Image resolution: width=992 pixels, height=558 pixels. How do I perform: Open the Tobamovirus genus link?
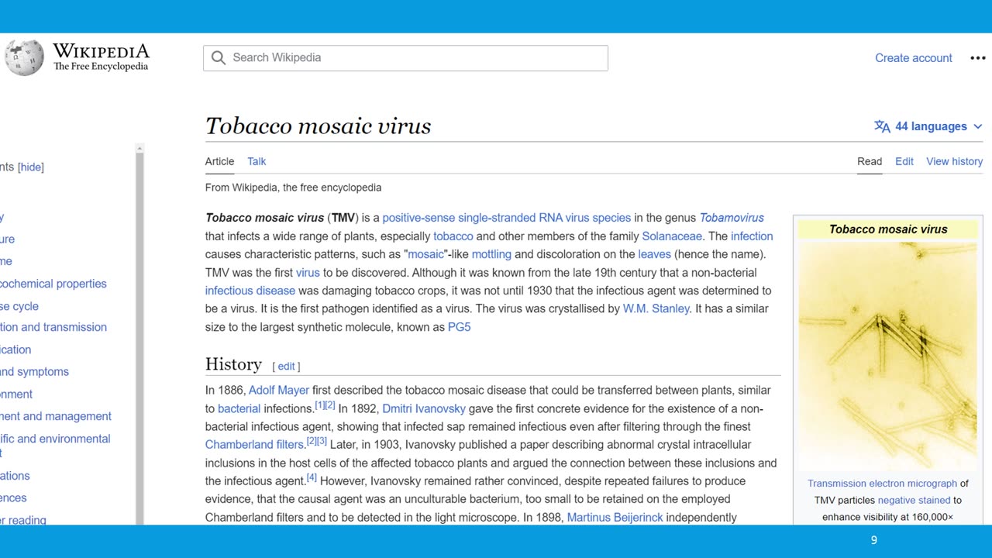[732, 218]
